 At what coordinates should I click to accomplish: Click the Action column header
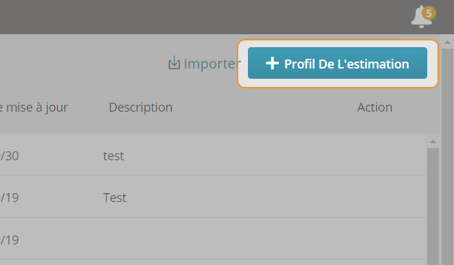374,108
